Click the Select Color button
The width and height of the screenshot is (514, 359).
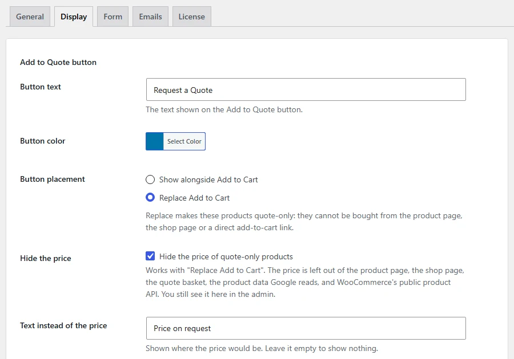click(184, 141)
